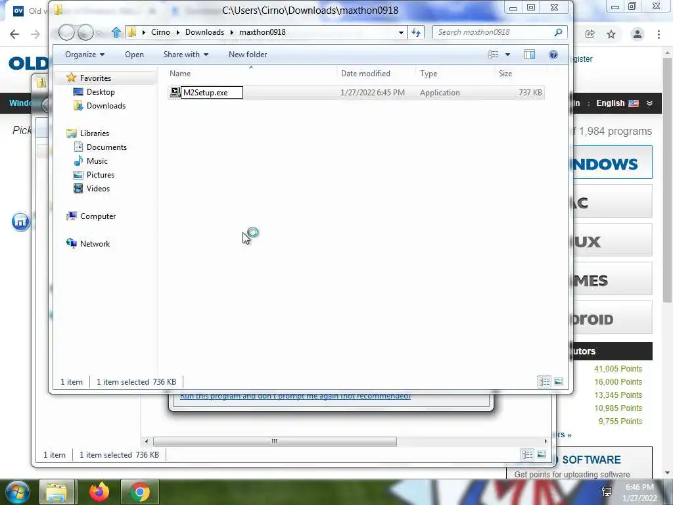Expand the Share with menu
The image size is (673, 505).
pos(186,55)
